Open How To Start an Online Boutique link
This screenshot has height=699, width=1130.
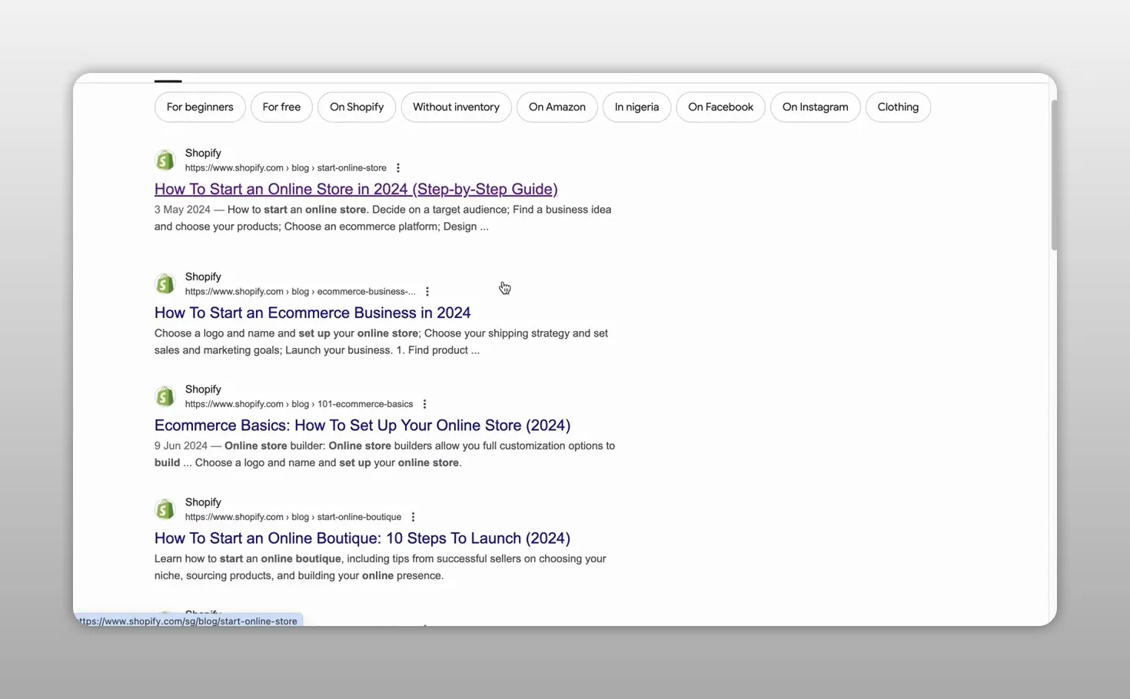tap(362, 538)
